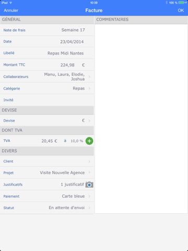Open the camera to add a justificatif

[89, 185]
